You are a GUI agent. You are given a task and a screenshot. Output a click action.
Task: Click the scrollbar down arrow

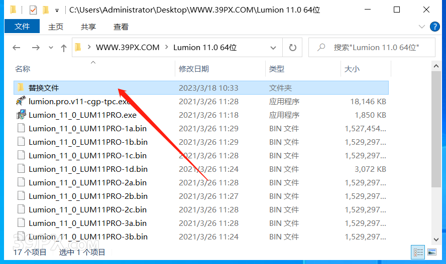coord(436,239)
